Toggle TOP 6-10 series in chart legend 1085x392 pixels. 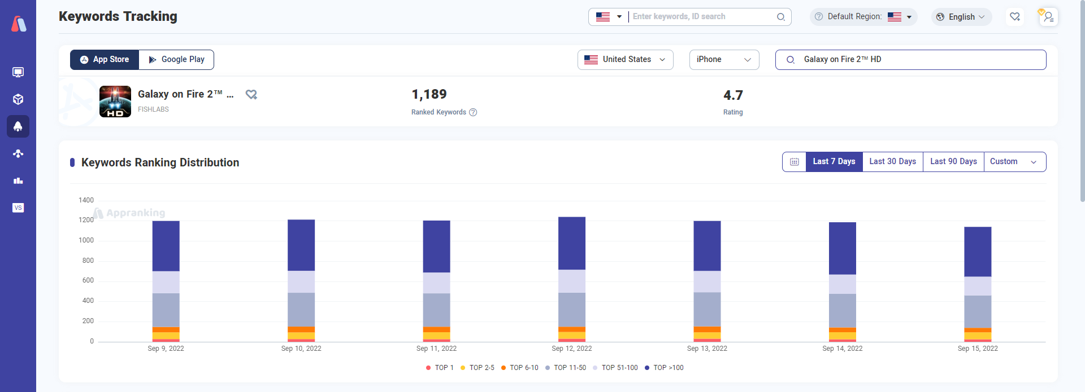coord(520,368)
